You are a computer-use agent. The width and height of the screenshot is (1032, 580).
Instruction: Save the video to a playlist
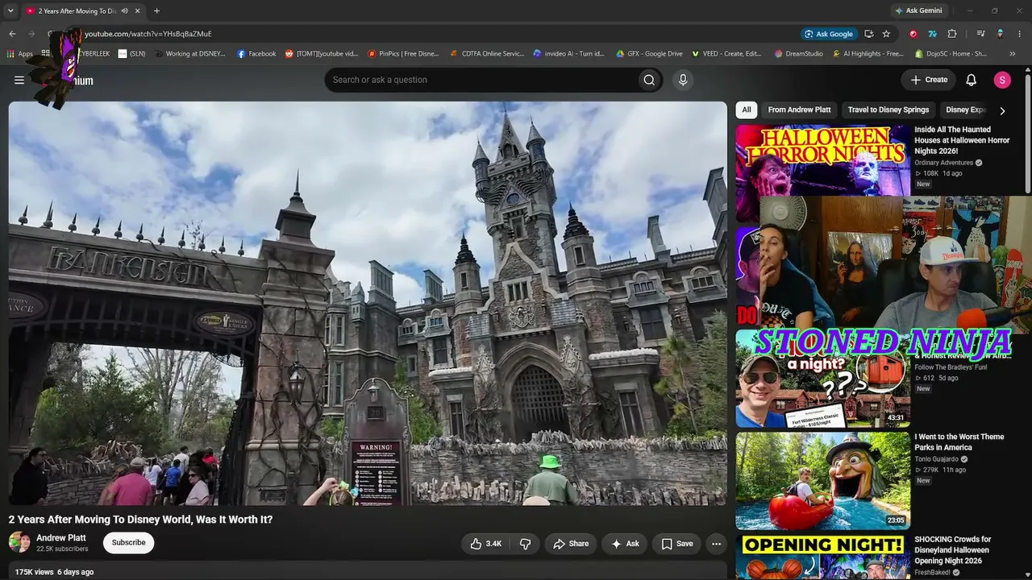pyautogui.click(x=677, y=544)
